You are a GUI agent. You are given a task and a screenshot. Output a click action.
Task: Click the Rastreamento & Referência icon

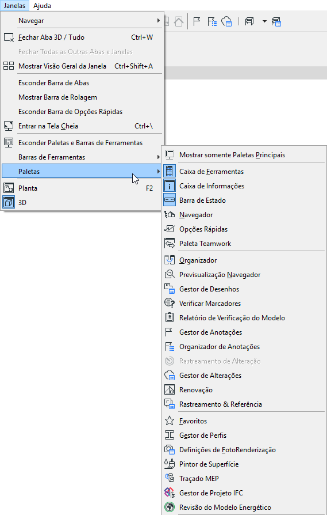coord(170,404)
